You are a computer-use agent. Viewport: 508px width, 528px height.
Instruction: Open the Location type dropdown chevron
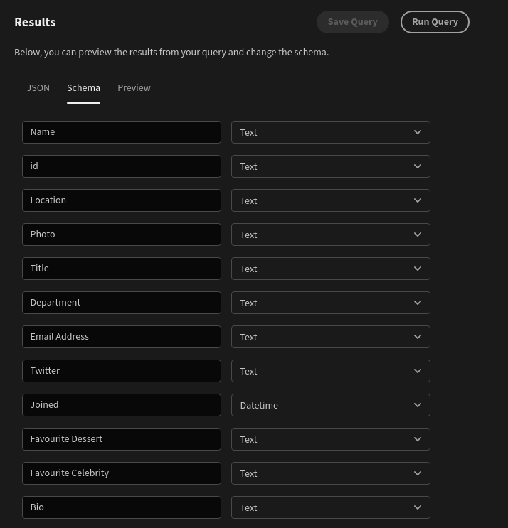pyautogui.click(x=418, y=200)
